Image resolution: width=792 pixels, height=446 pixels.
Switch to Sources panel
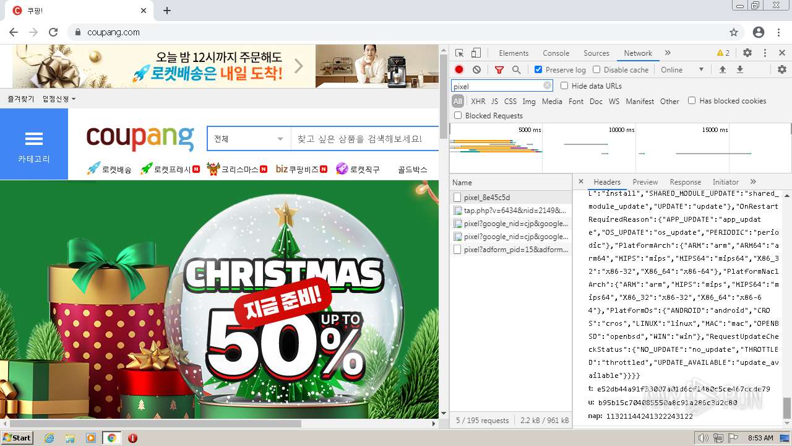596,53
